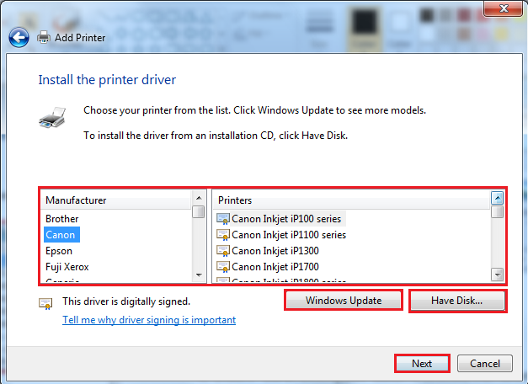Select Canon in the Manufacturer list

pos(61,235)
